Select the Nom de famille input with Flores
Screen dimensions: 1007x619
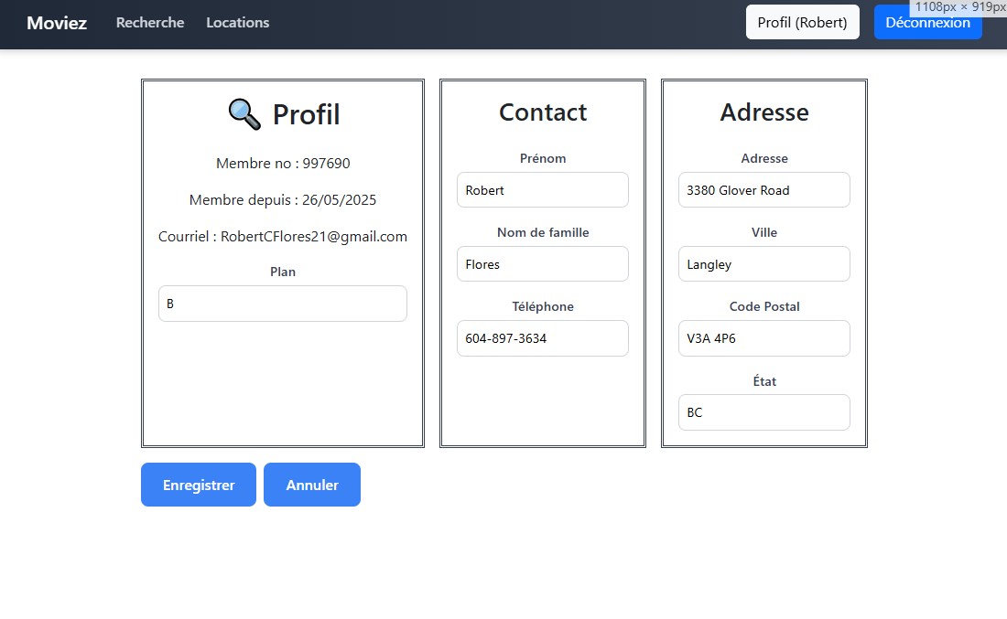click(x=543, y=264)
